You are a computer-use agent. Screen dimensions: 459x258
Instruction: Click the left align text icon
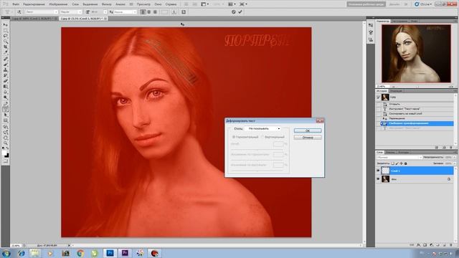pos(143,12)
